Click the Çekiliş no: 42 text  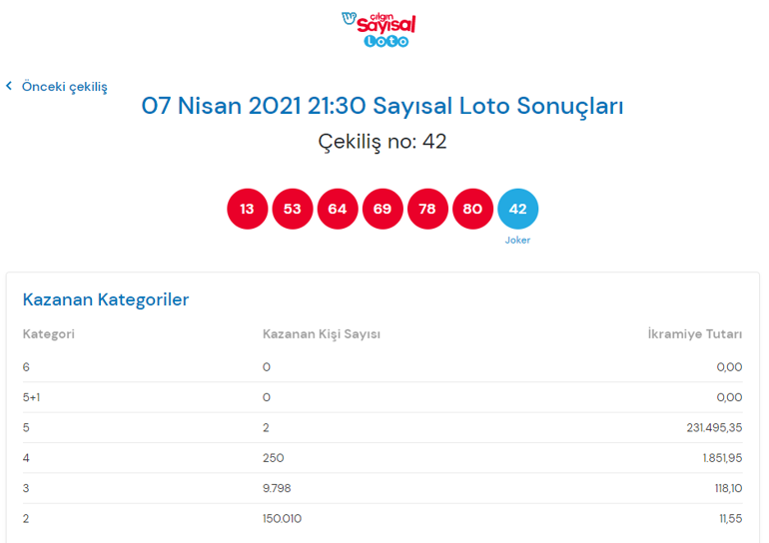[383, 142]
